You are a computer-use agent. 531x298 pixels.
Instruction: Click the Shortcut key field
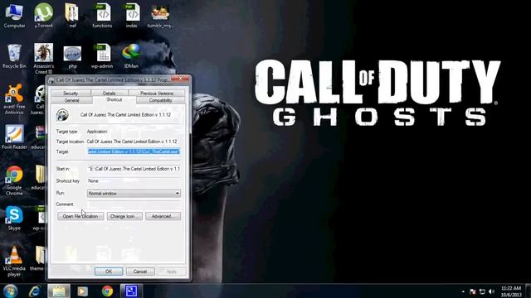tap(134, 181)
